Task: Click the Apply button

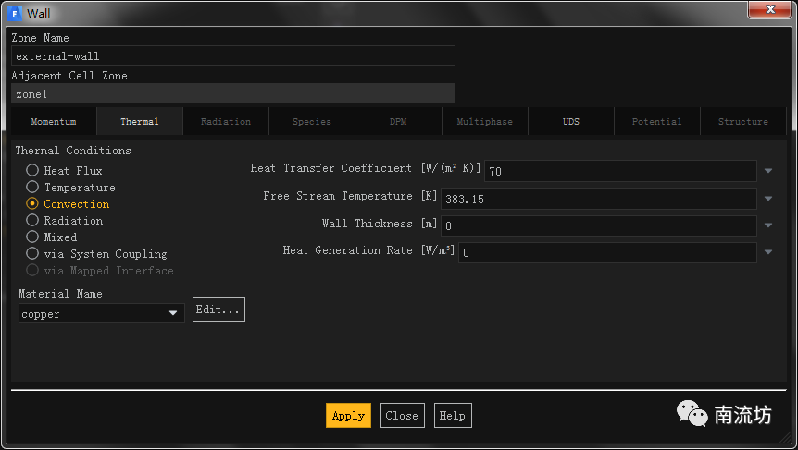Action: [348, 416]
